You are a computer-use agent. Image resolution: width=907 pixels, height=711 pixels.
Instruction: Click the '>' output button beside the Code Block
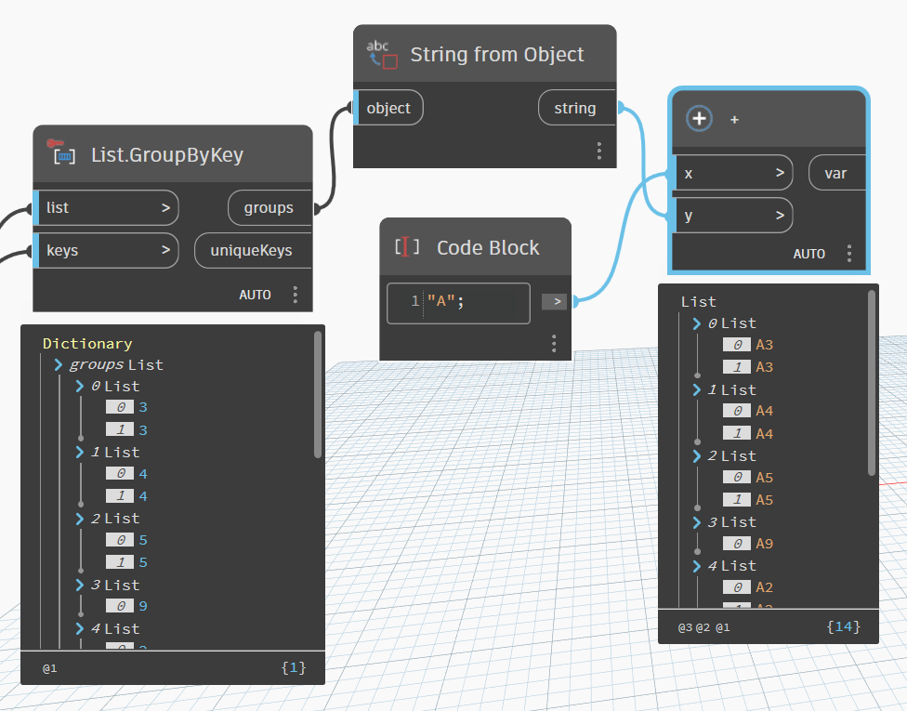tap(554, 301)
